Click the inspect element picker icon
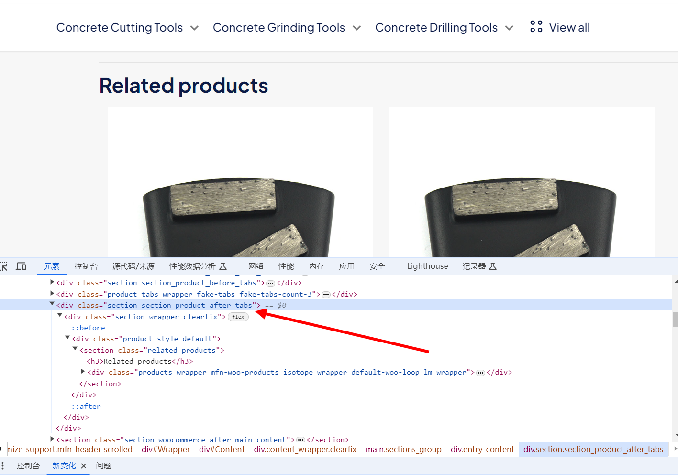The width and height of the screenshot is (678, 475). (x=4, y=266)
